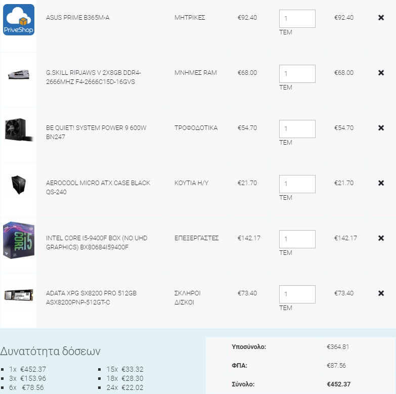Click quantity field for ASUS PRIME B365M-A
Screen dimensions: 396x394
pyautogui.click(x=297, y=19)
